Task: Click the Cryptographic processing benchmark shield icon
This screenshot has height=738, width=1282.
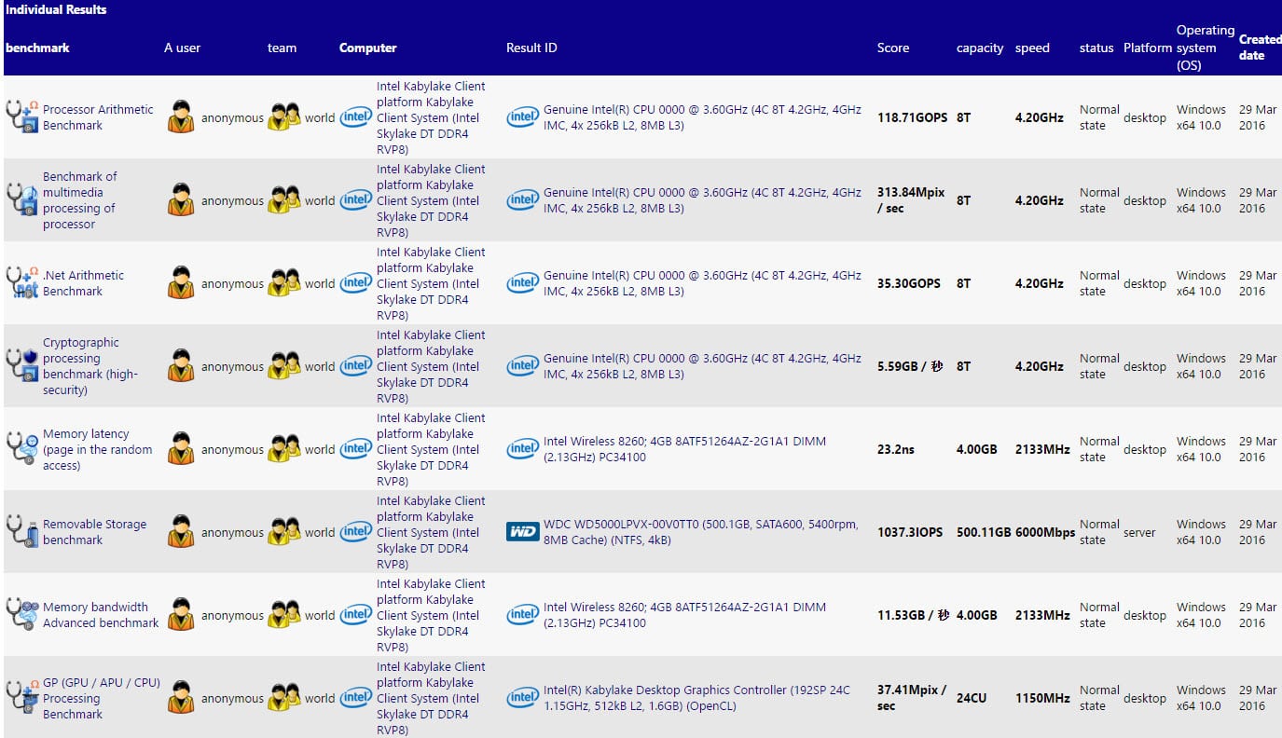Action: (x=22, y=366)
